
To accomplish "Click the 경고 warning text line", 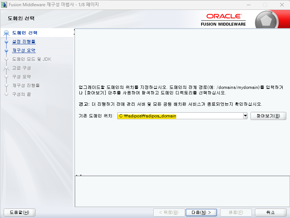I will click(x=170, y=104).
